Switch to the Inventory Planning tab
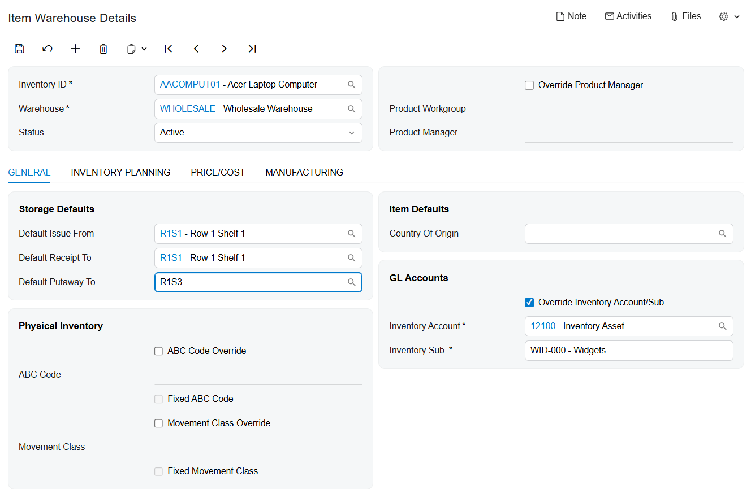The image size is (751, 494). pyautogui.click(x=120, y=172)
